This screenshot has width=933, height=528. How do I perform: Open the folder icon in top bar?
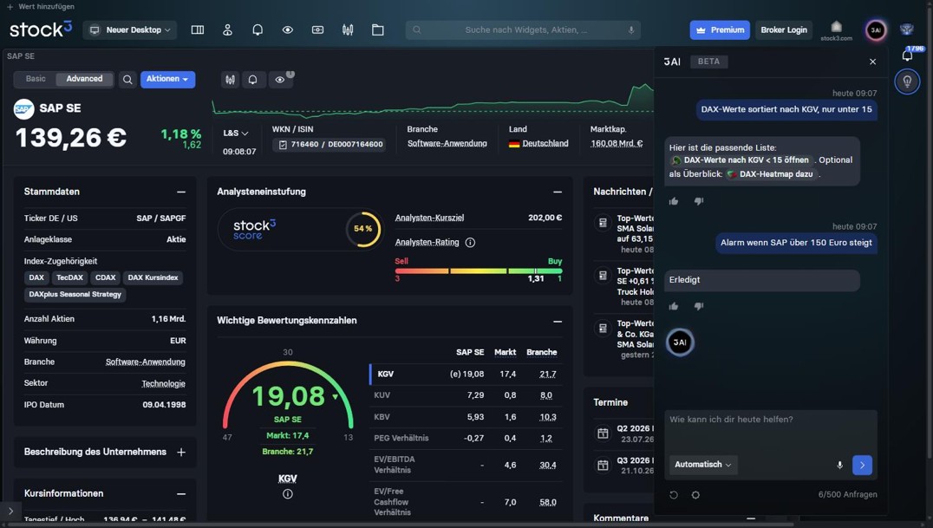point(378,29)
